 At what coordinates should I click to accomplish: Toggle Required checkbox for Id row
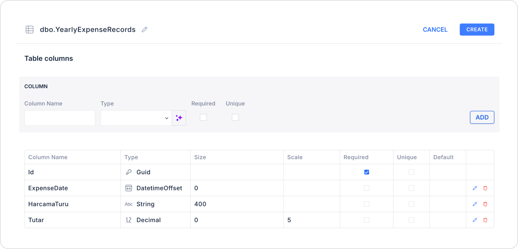tap(367, 172)
